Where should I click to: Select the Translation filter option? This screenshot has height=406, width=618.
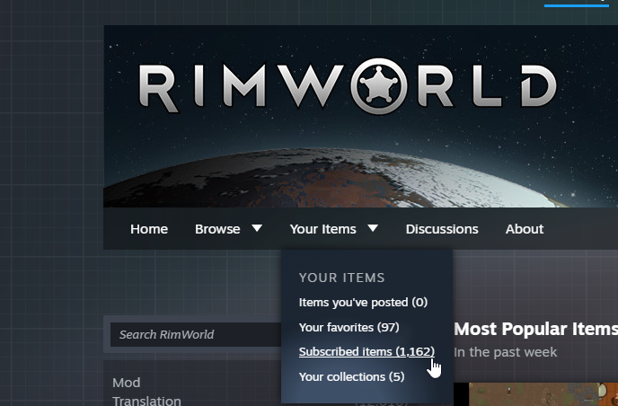coord(146,401)
